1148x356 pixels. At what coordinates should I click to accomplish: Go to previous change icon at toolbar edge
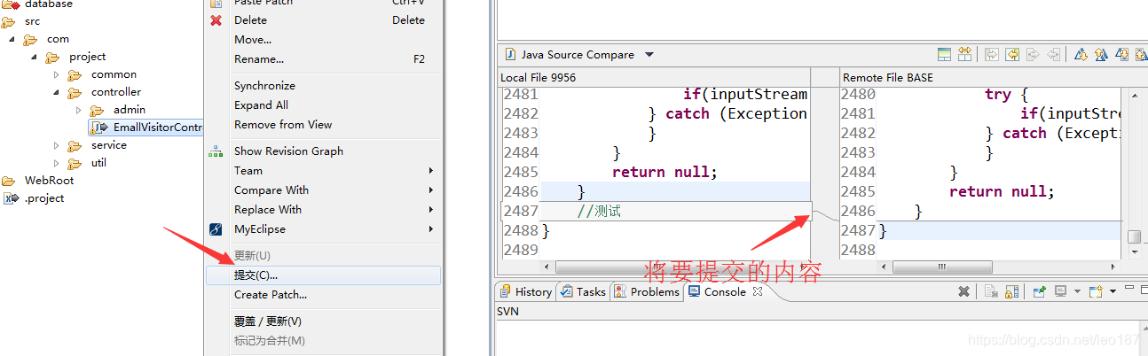click(x=1141, y=55)
